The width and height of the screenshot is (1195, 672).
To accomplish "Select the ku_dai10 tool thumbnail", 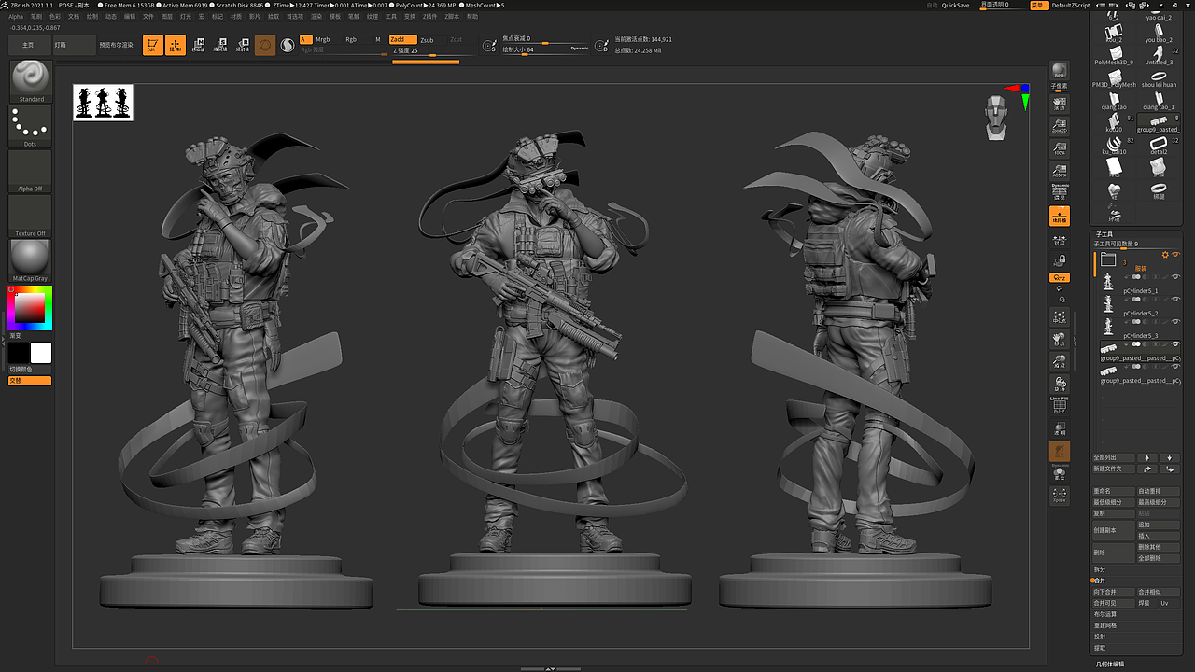I will tap(1114, 145).
